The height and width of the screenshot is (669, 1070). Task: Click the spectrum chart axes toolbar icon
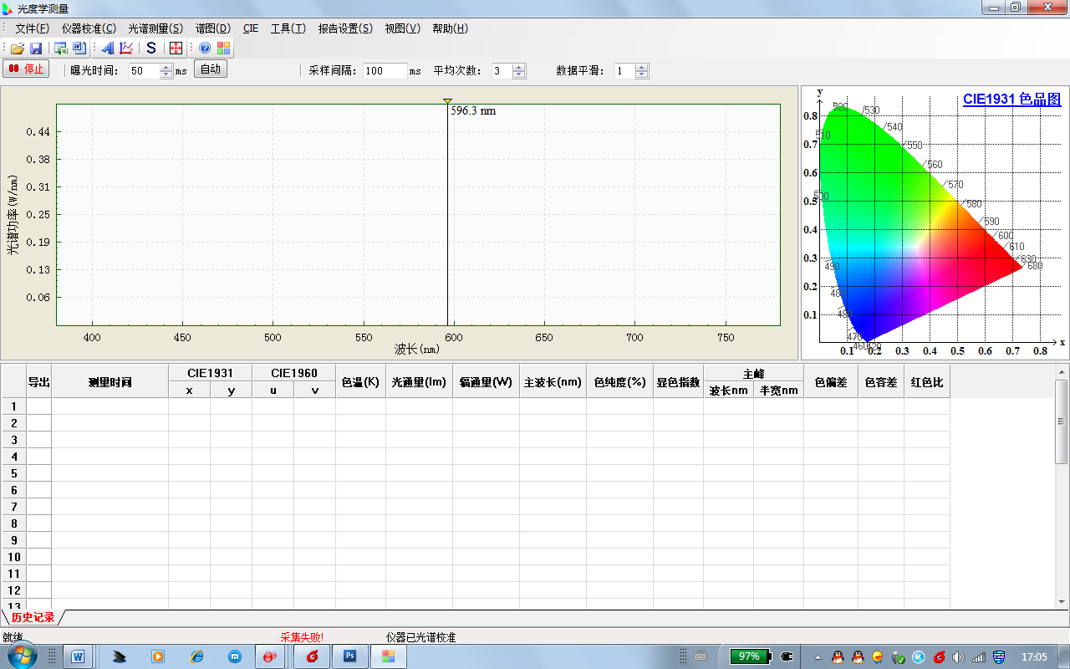[x=126, y=49]
